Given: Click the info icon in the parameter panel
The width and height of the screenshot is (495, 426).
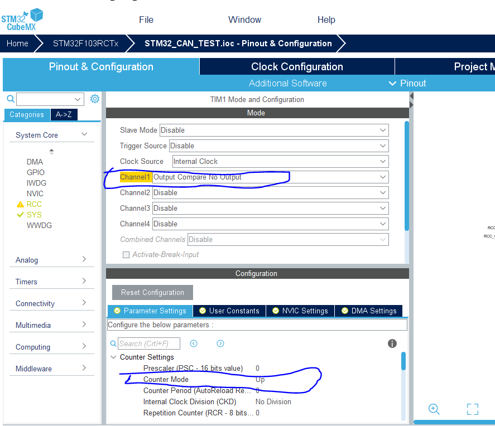Looking at the screenshot, I should [x=392, y=343].
